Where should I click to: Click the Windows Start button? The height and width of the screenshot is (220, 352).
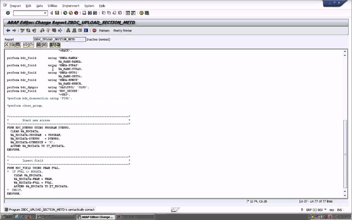click(x=7, y=217)
